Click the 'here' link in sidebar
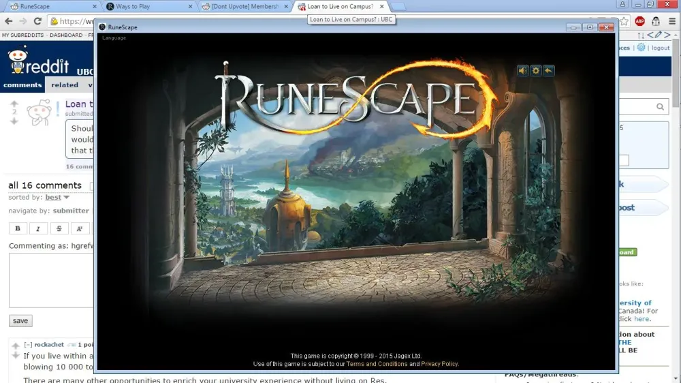The image size is (681, 383). (641, 319)
